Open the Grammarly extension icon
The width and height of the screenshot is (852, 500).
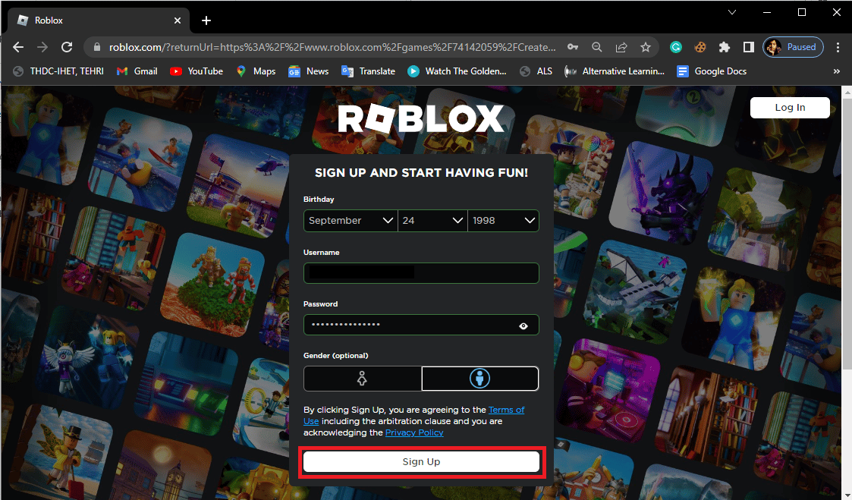coord(675,46)
